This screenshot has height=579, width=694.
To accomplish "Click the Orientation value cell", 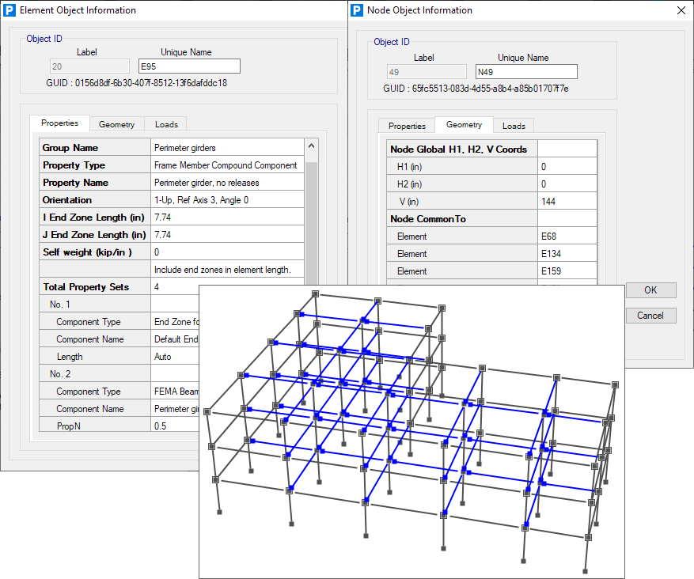I will 227,200.
